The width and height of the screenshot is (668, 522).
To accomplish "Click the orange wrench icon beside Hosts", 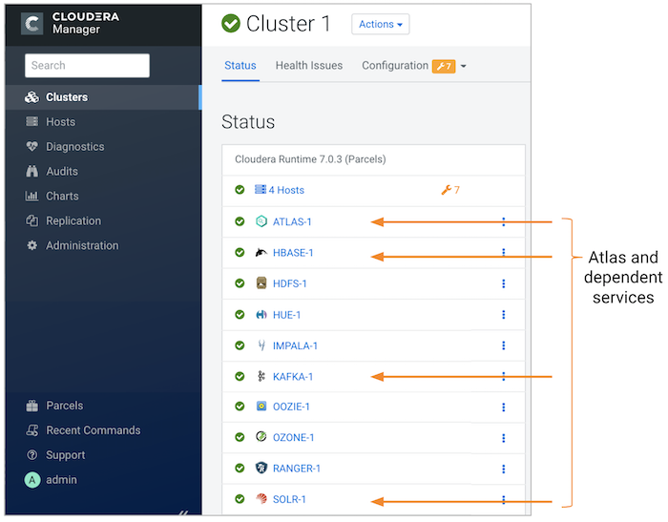I will (x=445, y=190).
